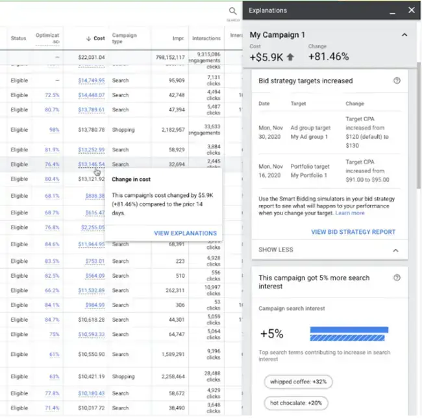Viewport: 422px width, 418px height.
Task: Click optimization score 76.4%
Action: [52, 164]
